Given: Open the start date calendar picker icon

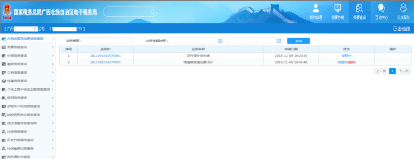Looking at the screenshot, I should 220,41.
